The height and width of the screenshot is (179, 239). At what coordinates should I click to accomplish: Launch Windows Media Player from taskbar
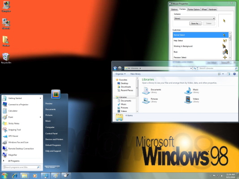pos(35,176)
